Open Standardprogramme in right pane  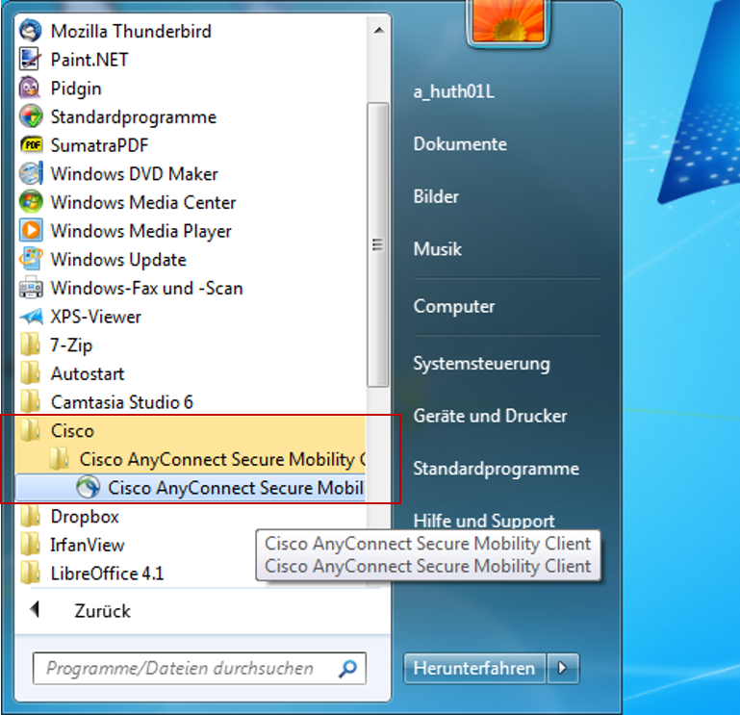click(496, 469)
